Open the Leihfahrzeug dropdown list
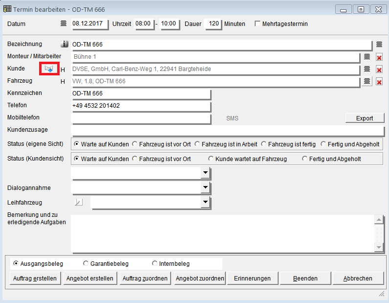 (205, 202)
